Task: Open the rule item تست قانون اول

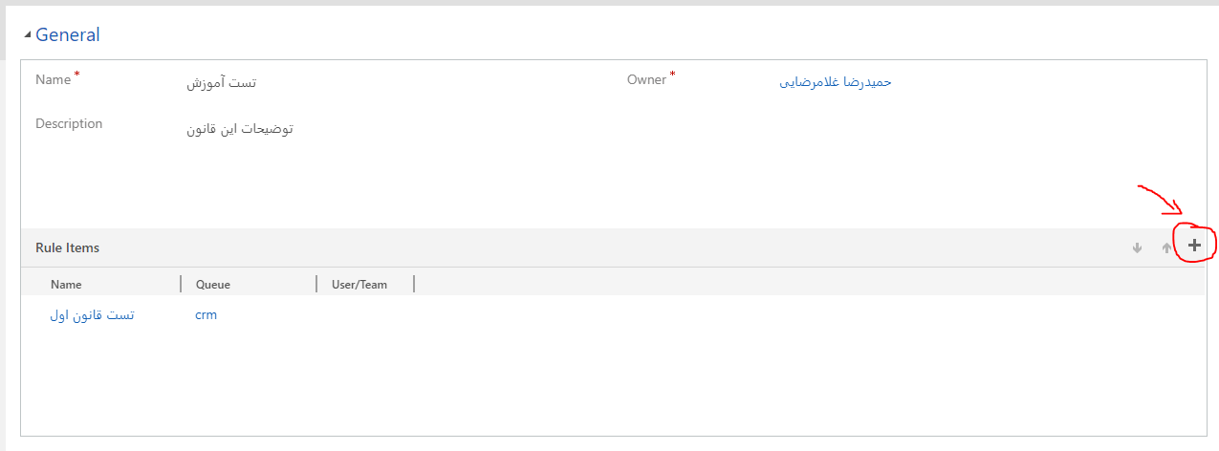Action: point(92,315)
